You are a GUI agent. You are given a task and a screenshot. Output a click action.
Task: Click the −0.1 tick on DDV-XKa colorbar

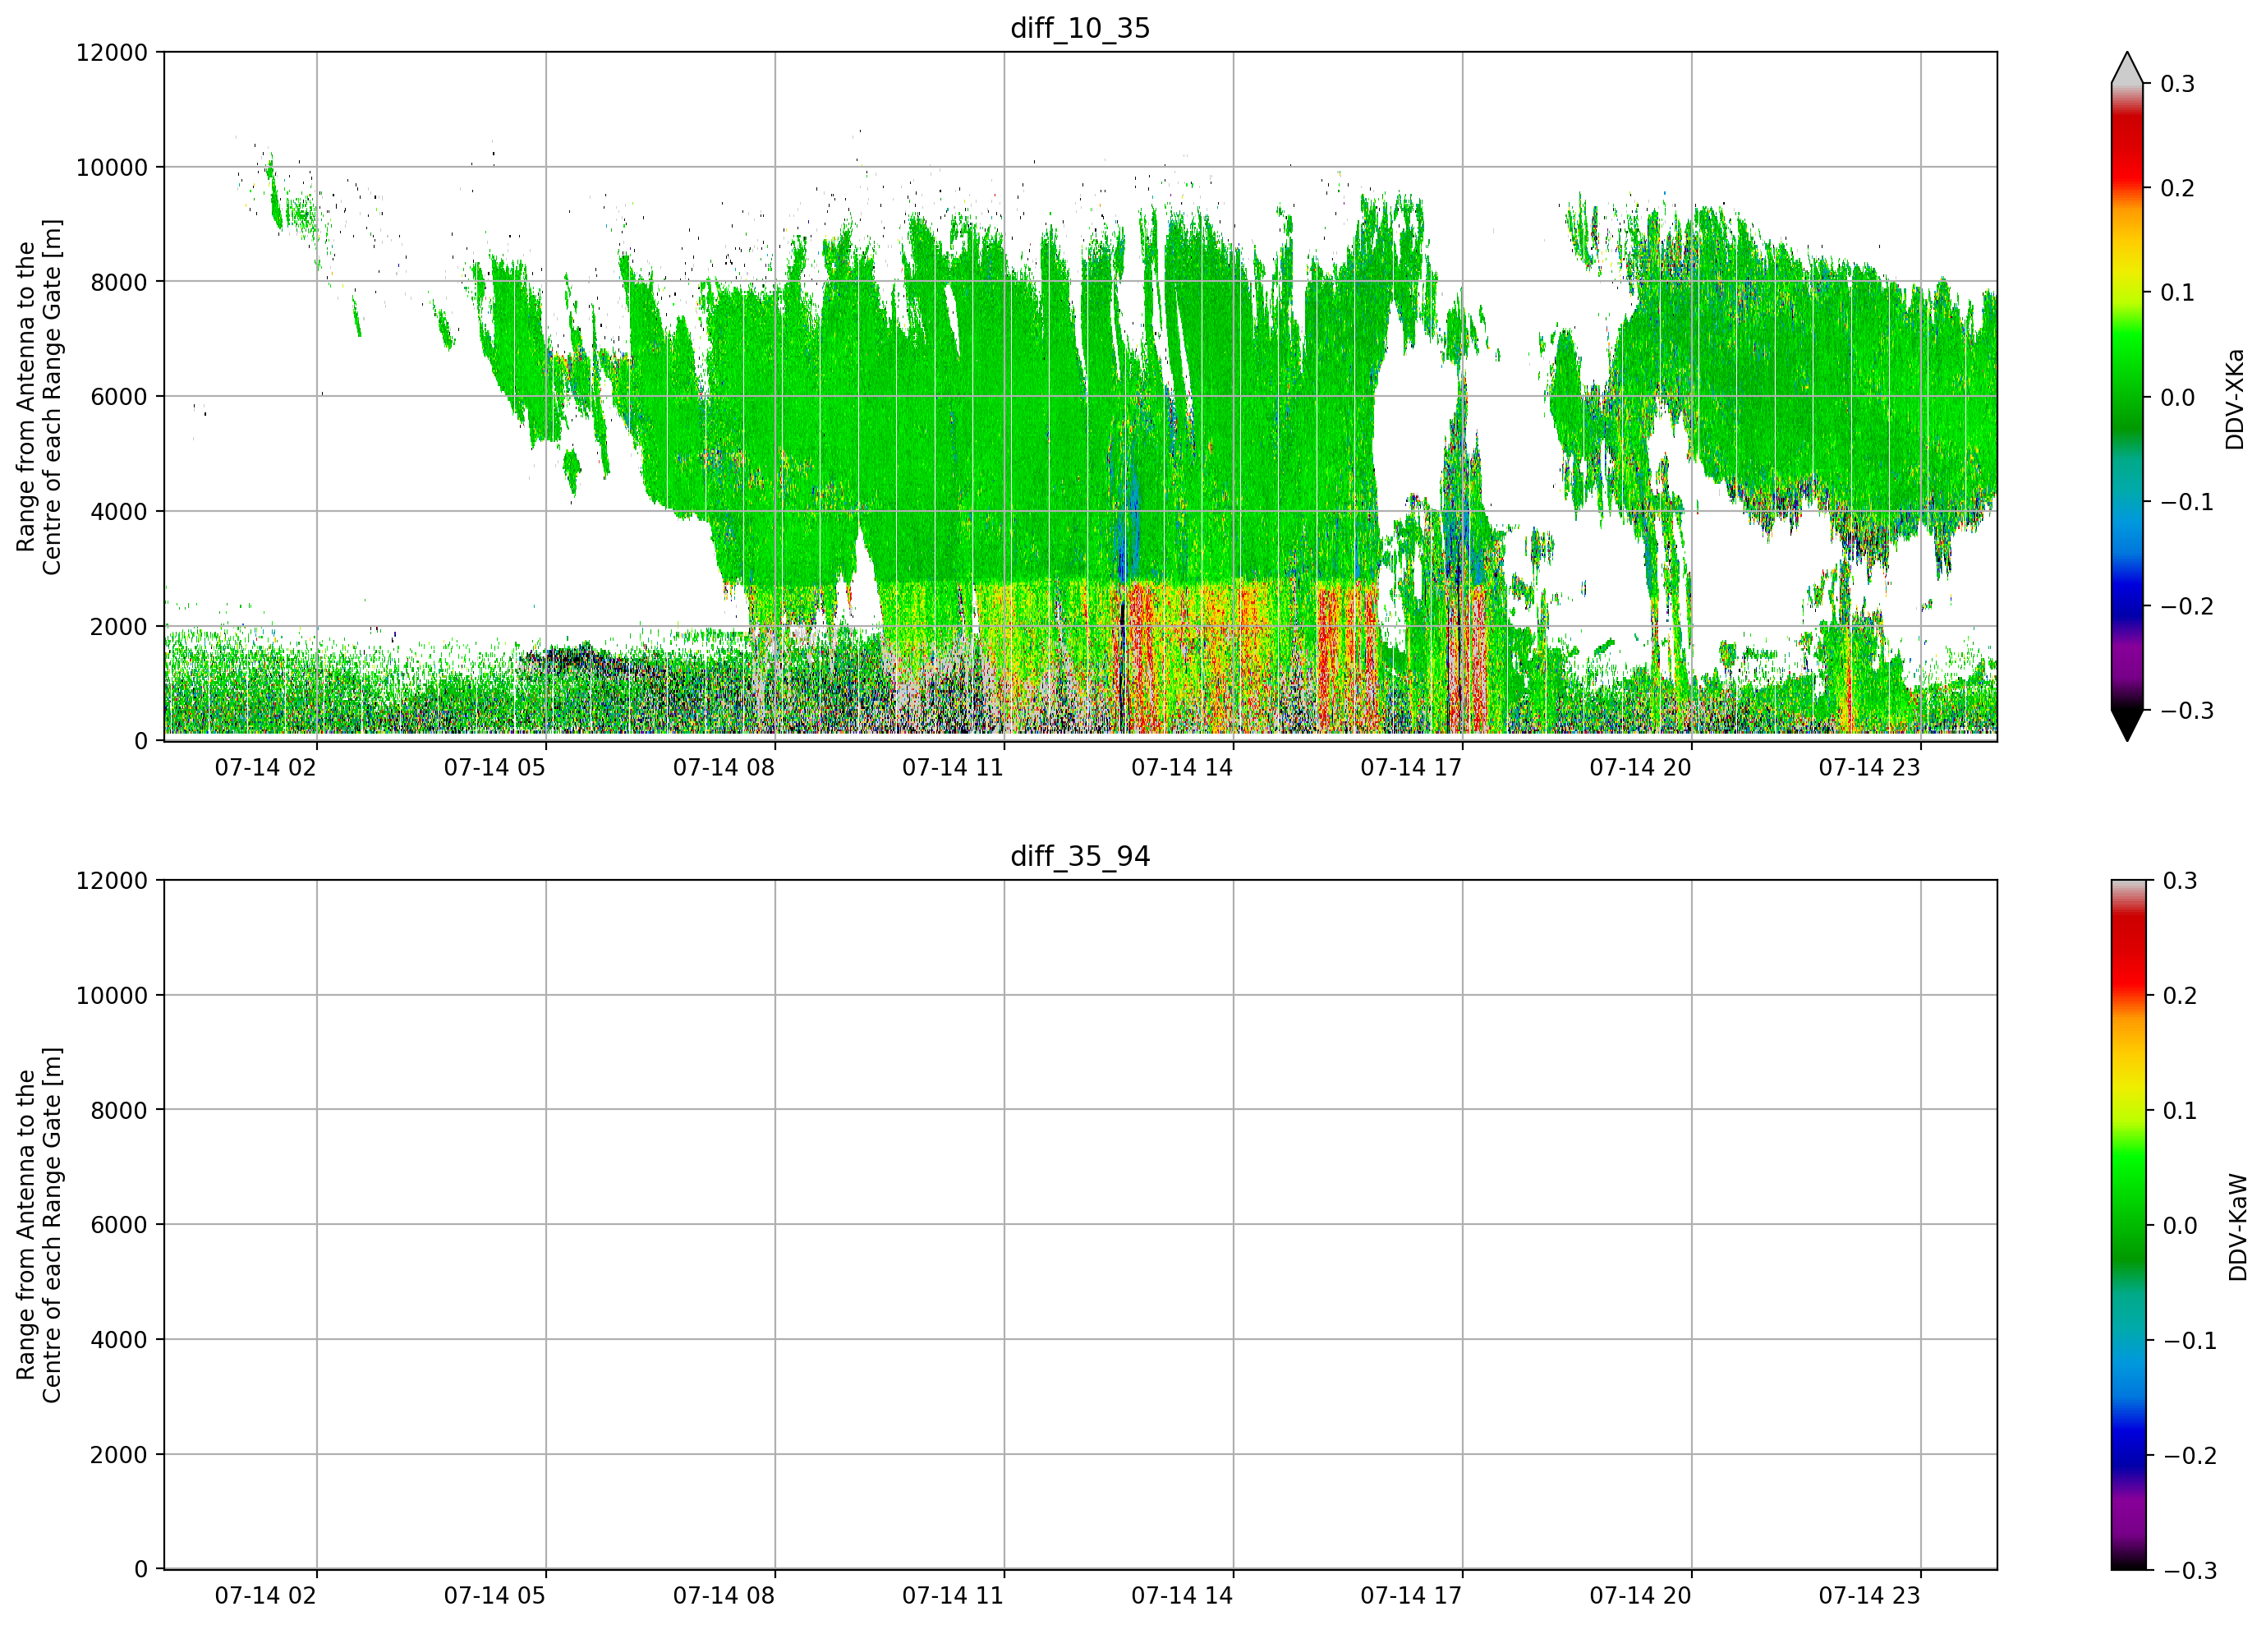pyautogui.click(x=2187, y=502)
